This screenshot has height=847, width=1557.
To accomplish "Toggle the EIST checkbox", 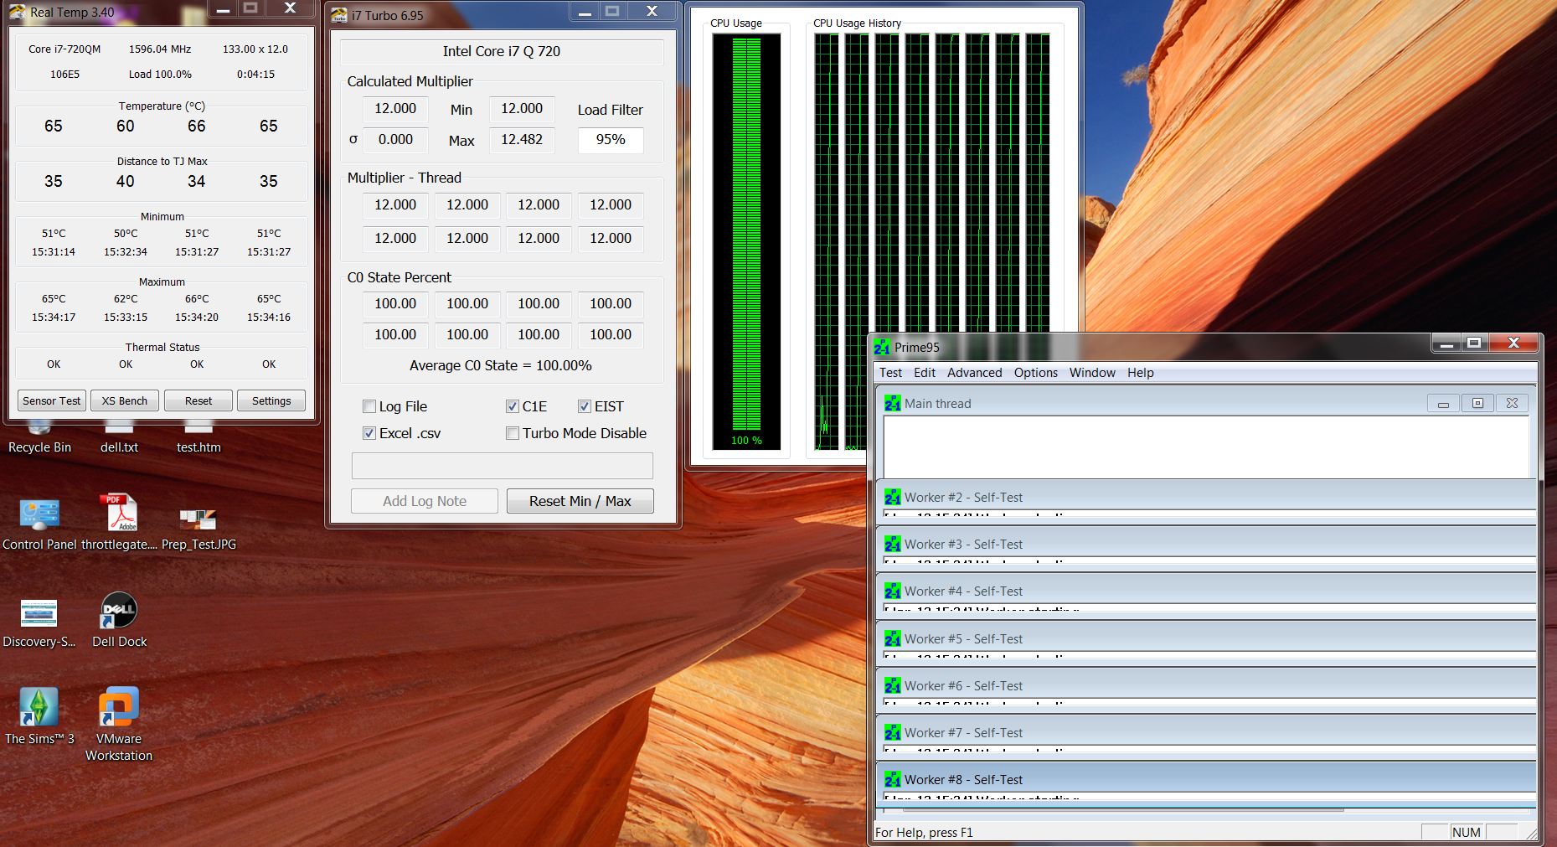I will coord(585,406).
